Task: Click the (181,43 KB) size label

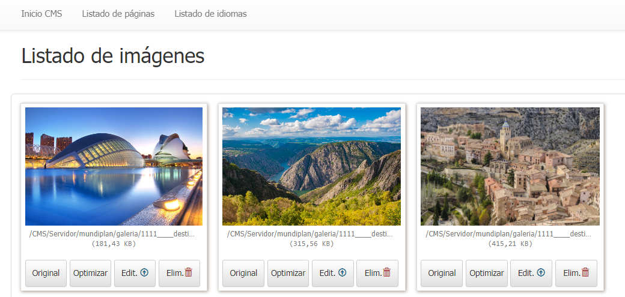Action: [x=114, y=244]
